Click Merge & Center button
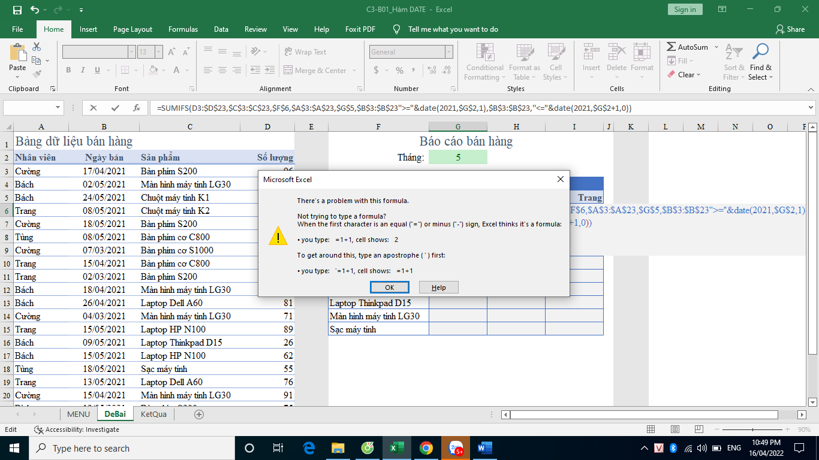The height and width of the screenshot is (460, 819). (x=315, y=70)
